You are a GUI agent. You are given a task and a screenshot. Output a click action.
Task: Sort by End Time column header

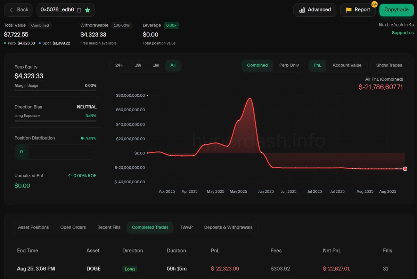pyautogui.click(x=27, y=251)
